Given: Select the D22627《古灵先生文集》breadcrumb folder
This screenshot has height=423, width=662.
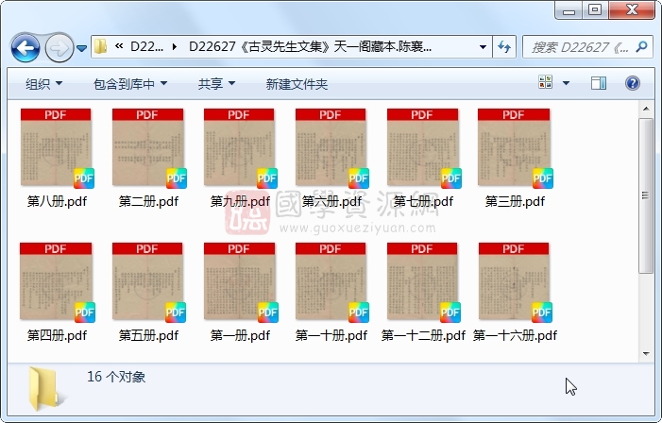Looking at the screenshot, I should click(x=310, y=46).
